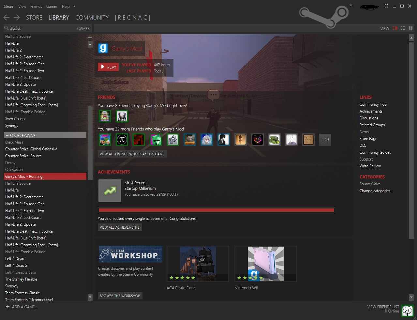Collapse the SOURCE/VALVE category header
The image size is (417, 320).
coord(7,135)
